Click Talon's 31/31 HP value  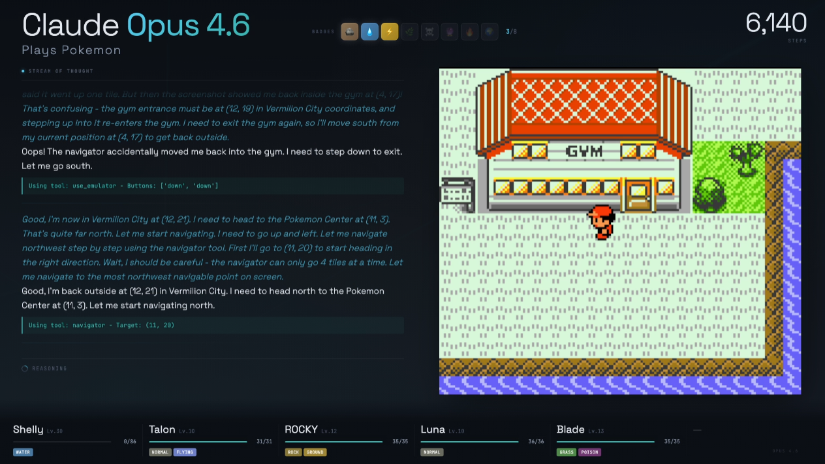click(x=264, y=442)
